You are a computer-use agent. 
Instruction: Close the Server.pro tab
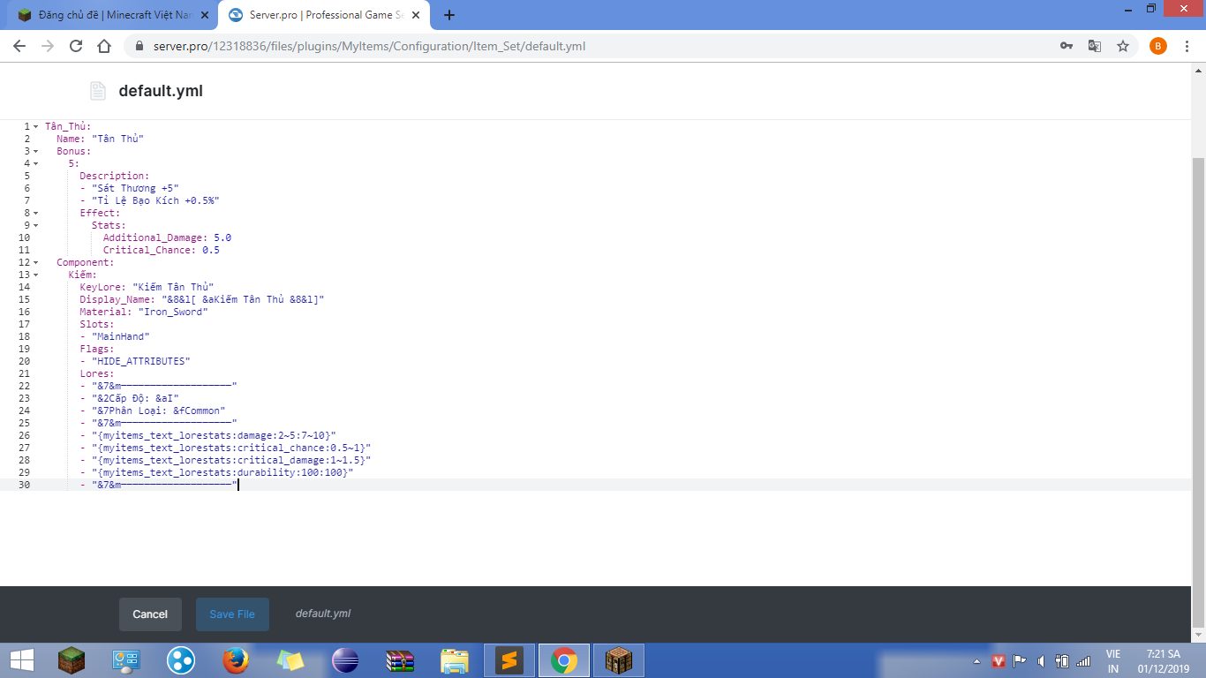pos(415,15)
